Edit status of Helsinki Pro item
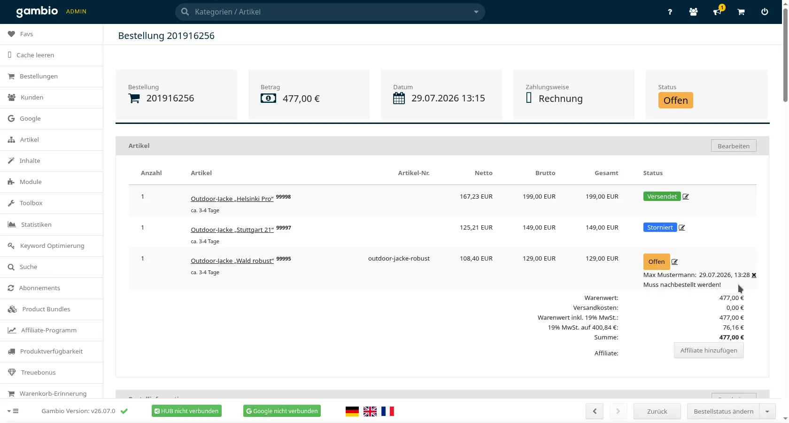The width and height of the screenshot is (789, 423). tap(686, 197)
